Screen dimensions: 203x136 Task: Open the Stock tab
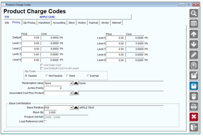click(x=72, y=23)
